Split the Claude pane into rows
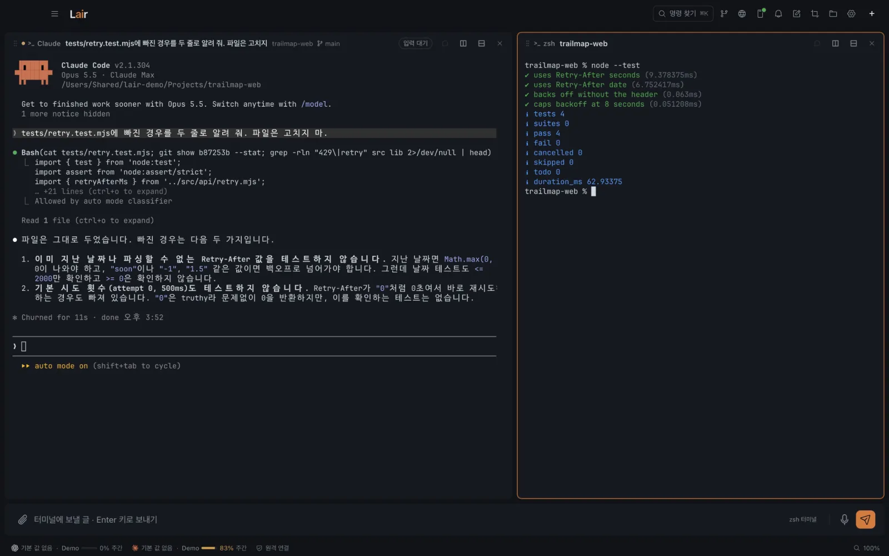The width and height of the screenshot is (889, 556). click(482, 43)
